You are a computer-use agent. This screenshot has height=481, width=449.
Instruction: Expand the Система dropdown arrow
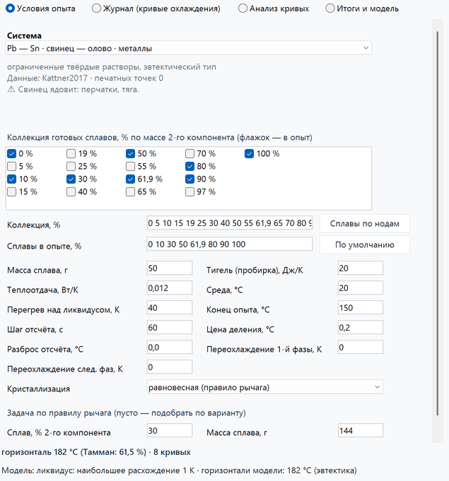tap(366, 48)
